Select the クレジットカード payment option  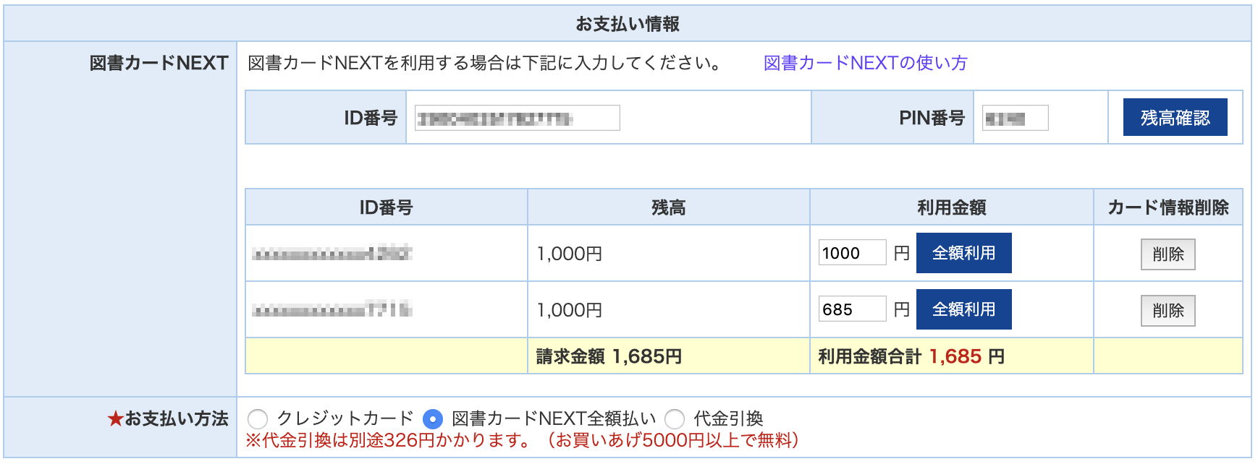pos(258,418)
